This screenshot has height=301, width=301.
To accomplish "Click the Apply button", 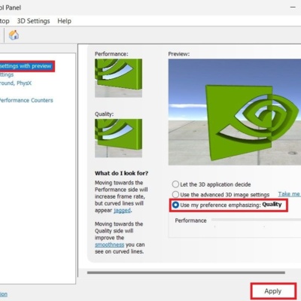I will pyautogui.click(x=273, y=291).
